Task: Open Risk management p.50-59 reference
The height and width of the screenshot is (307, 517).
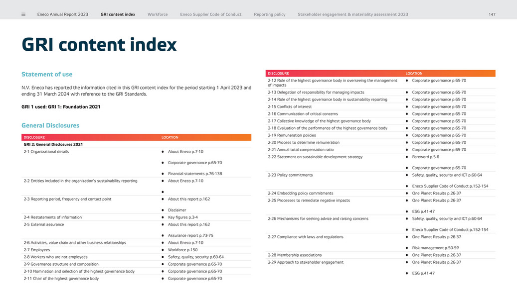Action: pos(435,248)
